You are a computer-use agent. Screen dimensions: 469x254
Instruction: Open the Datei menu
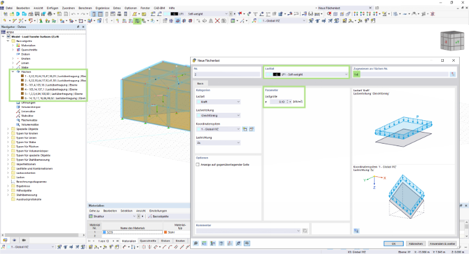click(x=9, y=8)
